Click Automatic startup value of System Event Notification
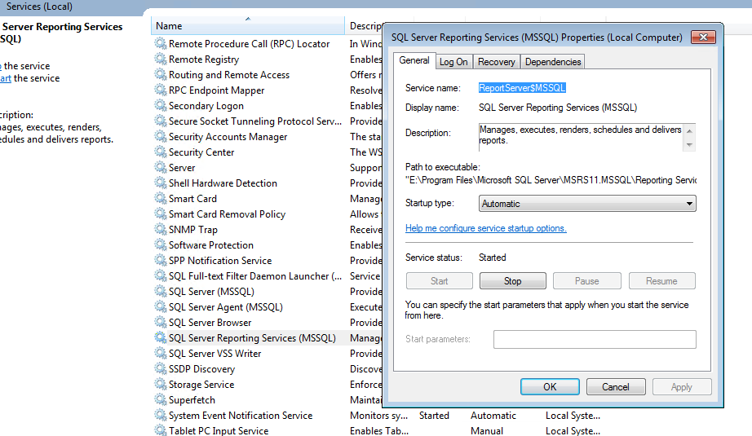The image size is (752, 436). coord(493,416)
